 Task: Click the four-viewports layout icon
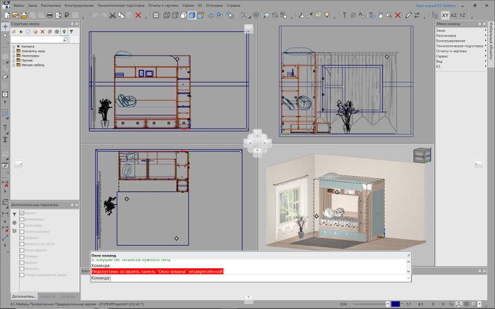tap(156, 15)
